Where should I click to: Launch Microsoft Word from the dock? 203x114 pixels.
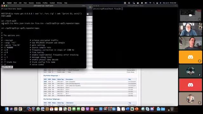pos(128,109)
